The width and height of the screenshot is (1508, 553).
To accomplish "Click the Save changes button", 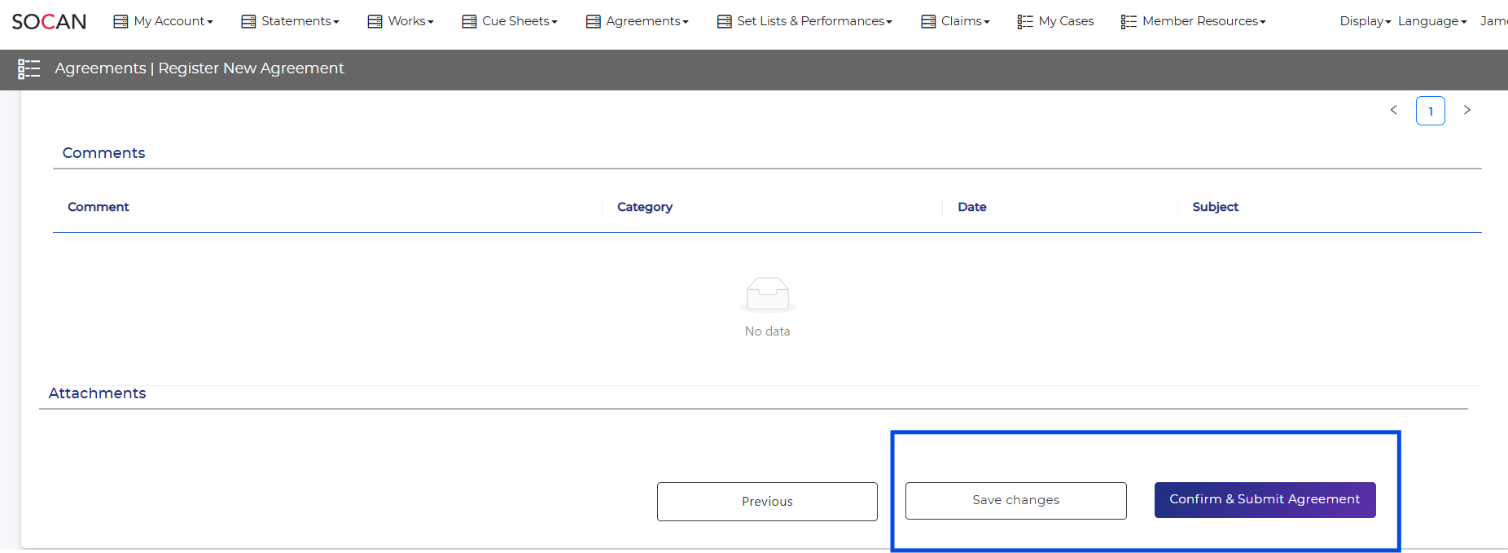I will tap(1015, 500).
